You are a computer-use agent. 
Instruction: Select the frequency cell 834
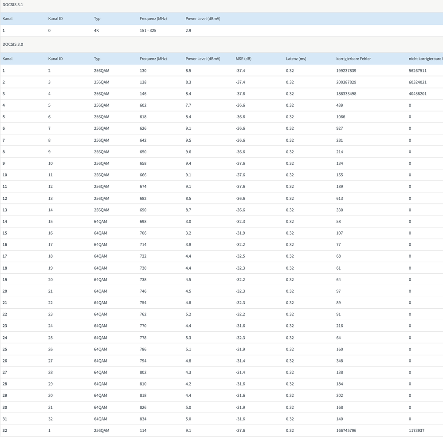143,419
